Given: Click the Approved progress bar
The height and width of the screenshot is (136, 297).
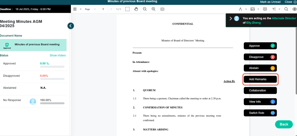Looking at the screenshot, I should [52, 67].
